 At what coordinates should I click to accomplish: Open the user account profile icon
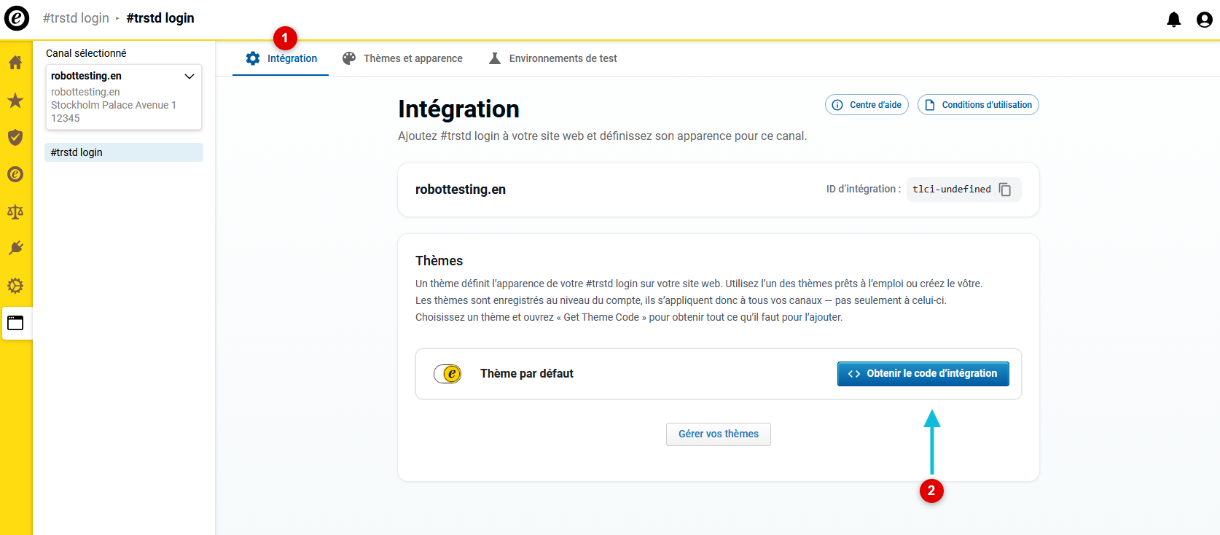coord(1205,20)
